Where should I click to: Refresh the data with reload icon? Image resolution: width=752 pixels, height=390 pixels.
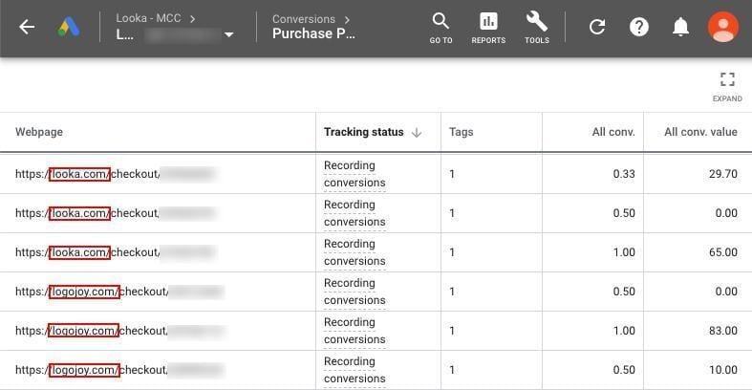597,27
